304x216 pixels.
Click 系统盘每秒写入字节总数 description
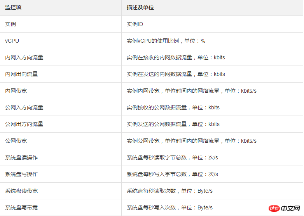(172, 174)
